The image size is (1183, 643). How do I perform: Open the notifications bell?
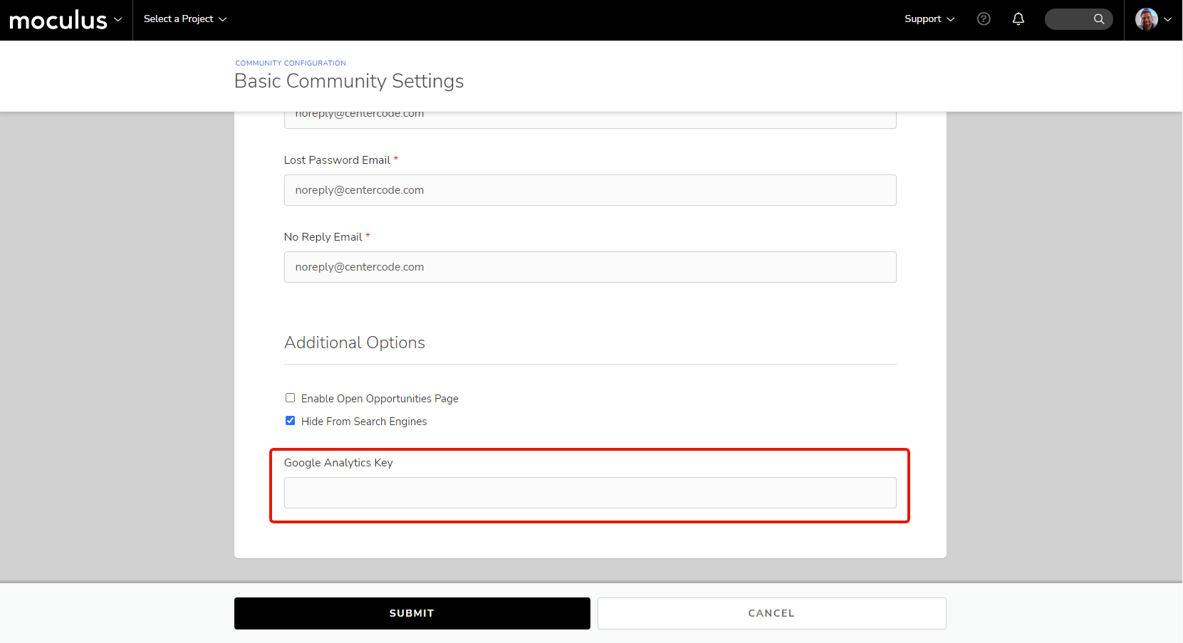[1018, 19]
